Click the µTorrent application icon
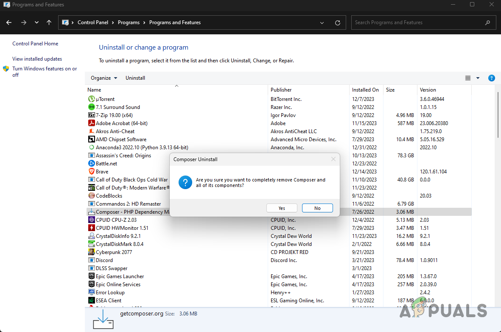501x332 pixels. coord(91,99)
